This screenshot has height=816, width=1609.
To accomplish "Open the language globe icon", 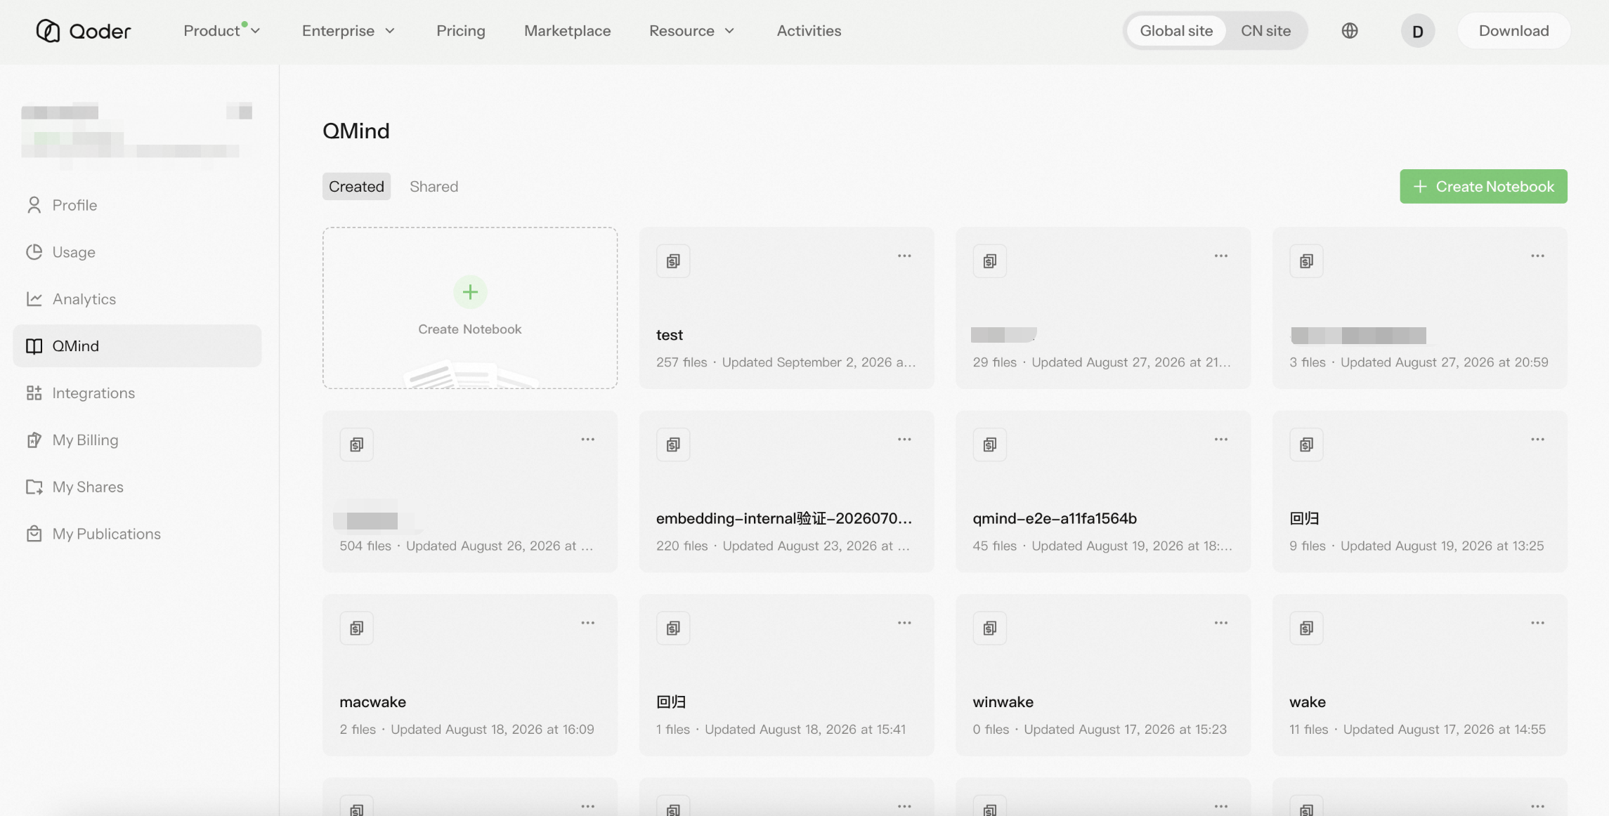I will click(1349, 31).
